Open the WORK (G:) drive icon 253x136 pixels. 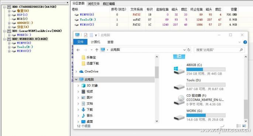179,117
